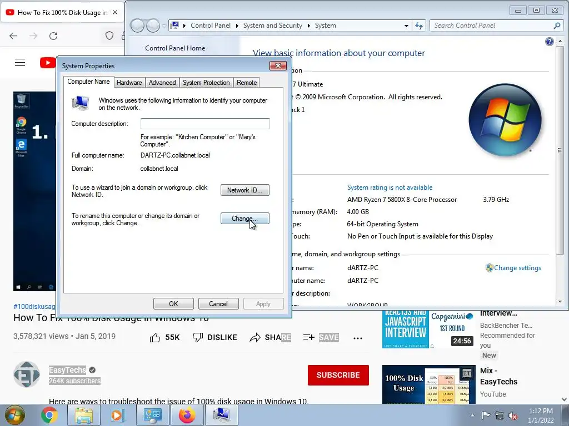Open the EasyTechs channel avatar
The height and width of the screenshot is (426, 569).
(x=27, y=374)
